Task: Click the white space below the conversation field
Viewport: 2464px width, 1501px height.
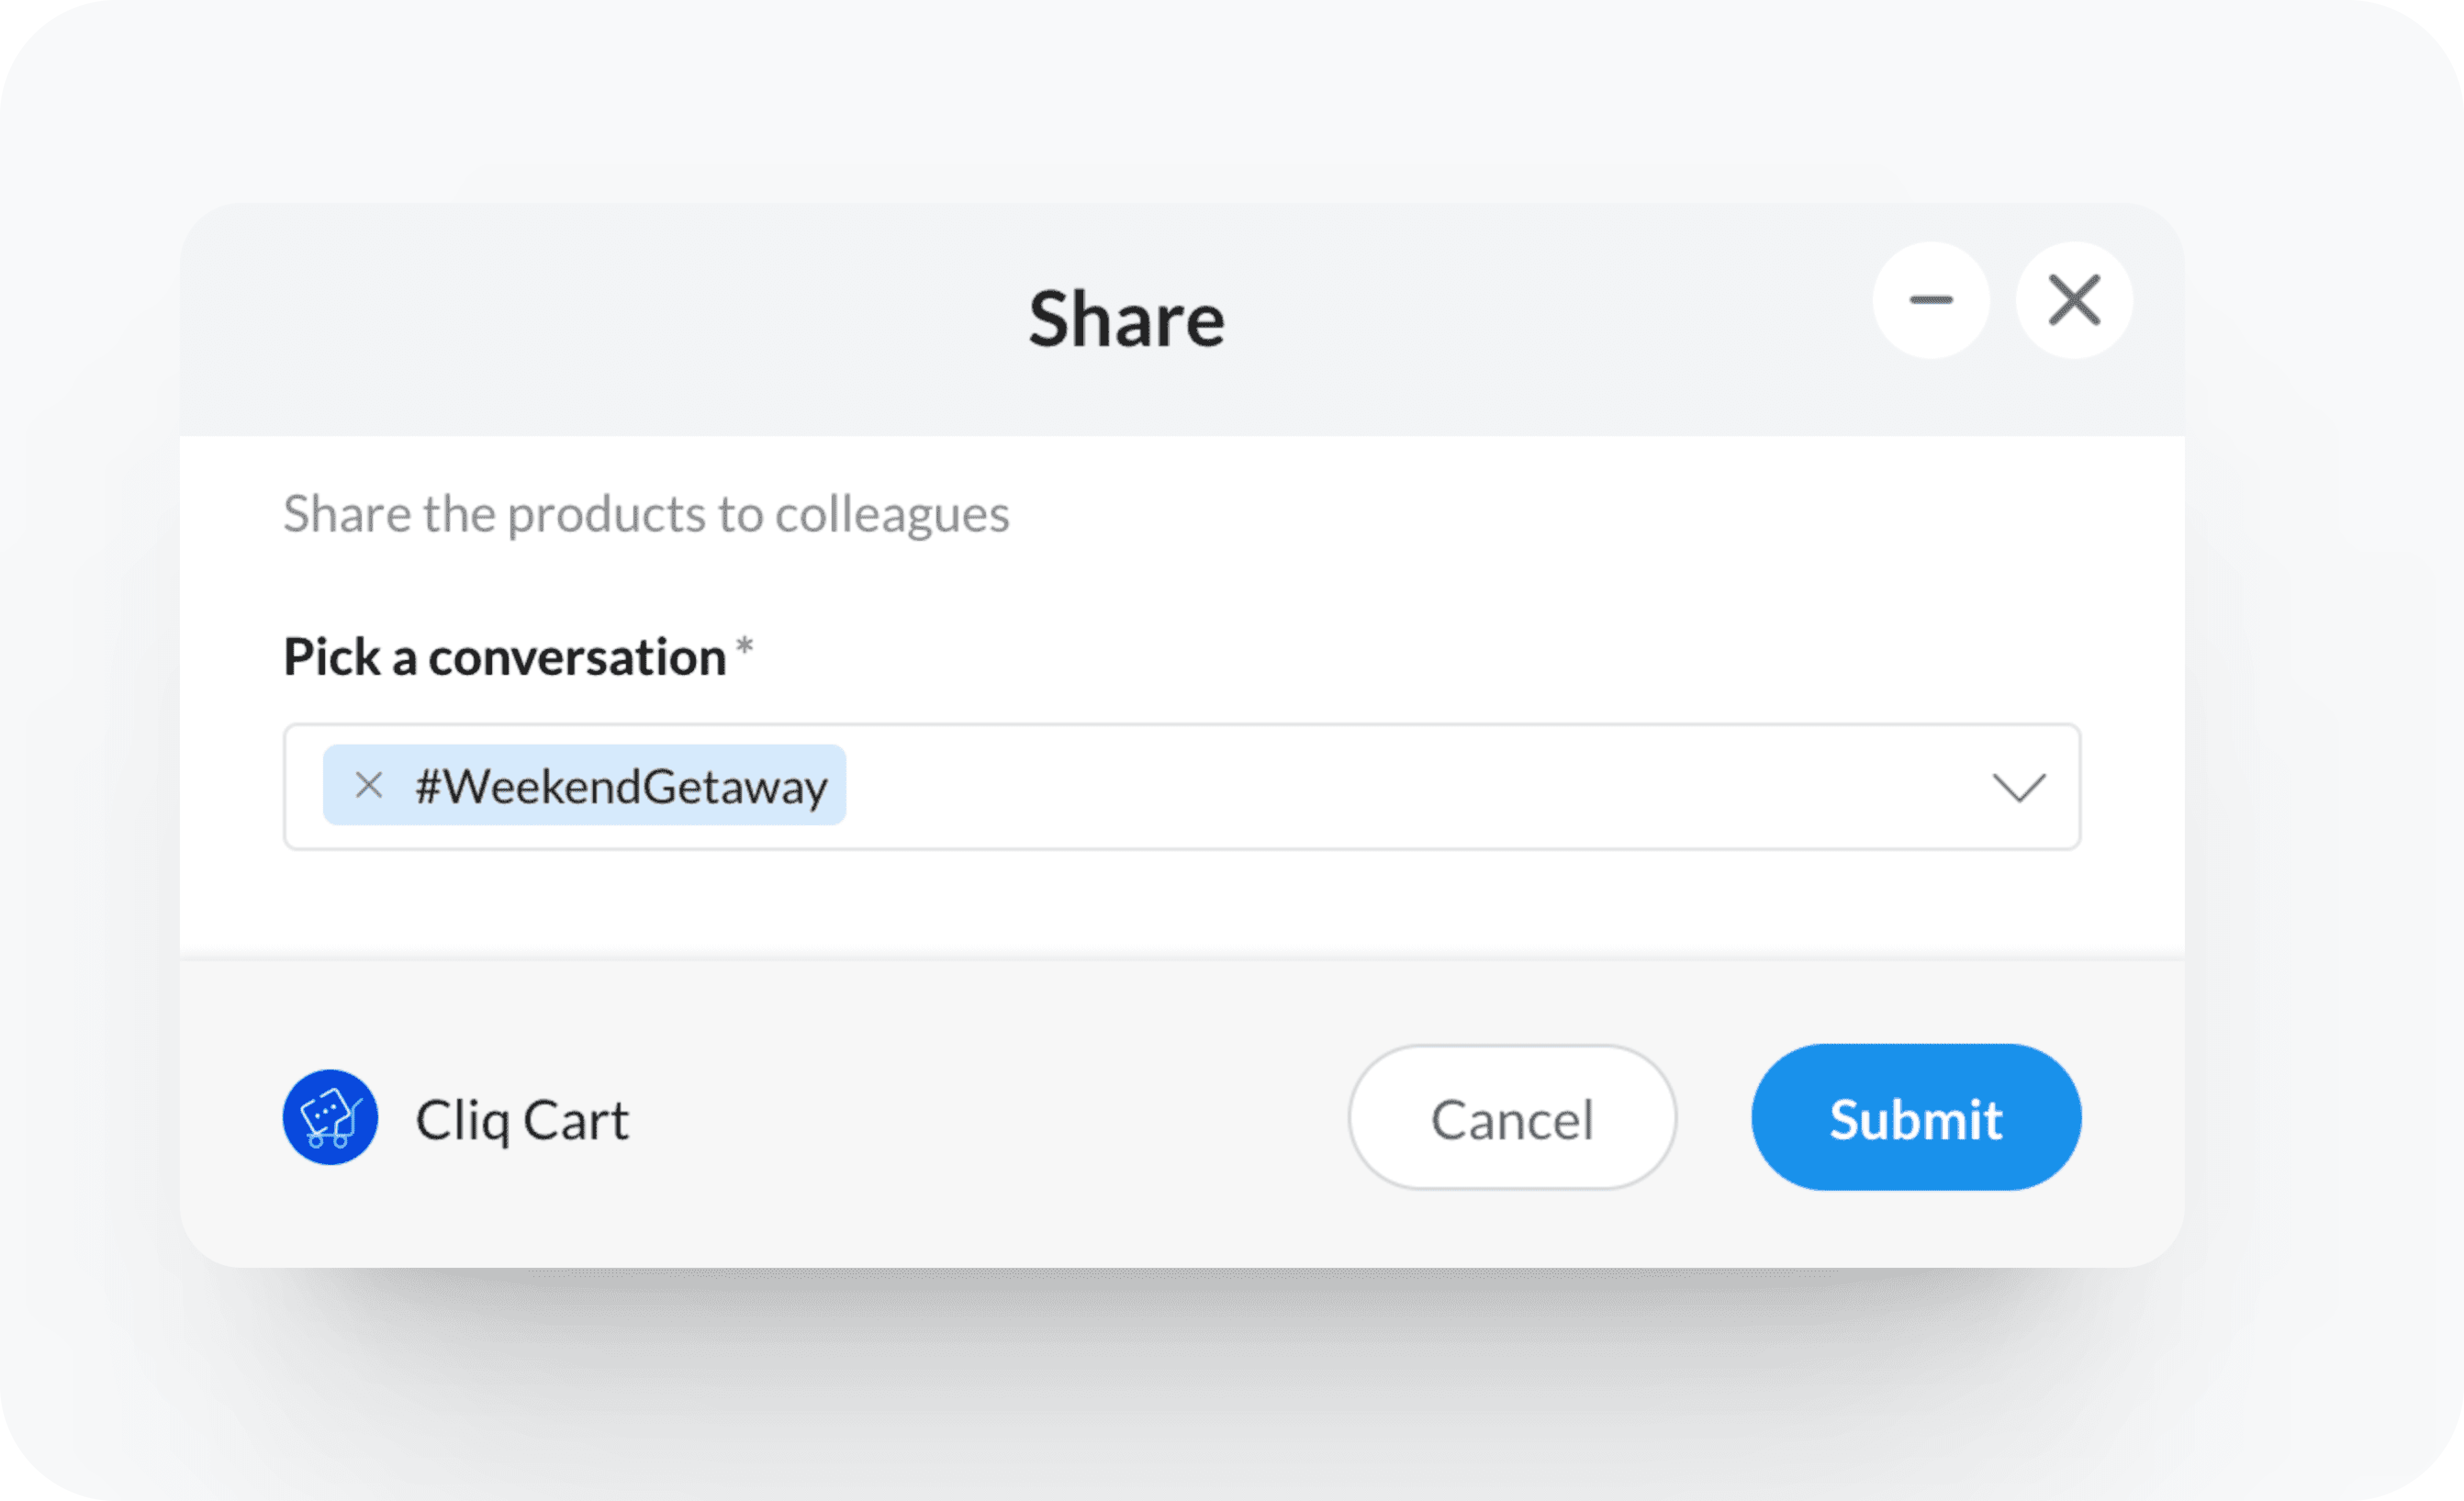Action: click(1180, 905)
